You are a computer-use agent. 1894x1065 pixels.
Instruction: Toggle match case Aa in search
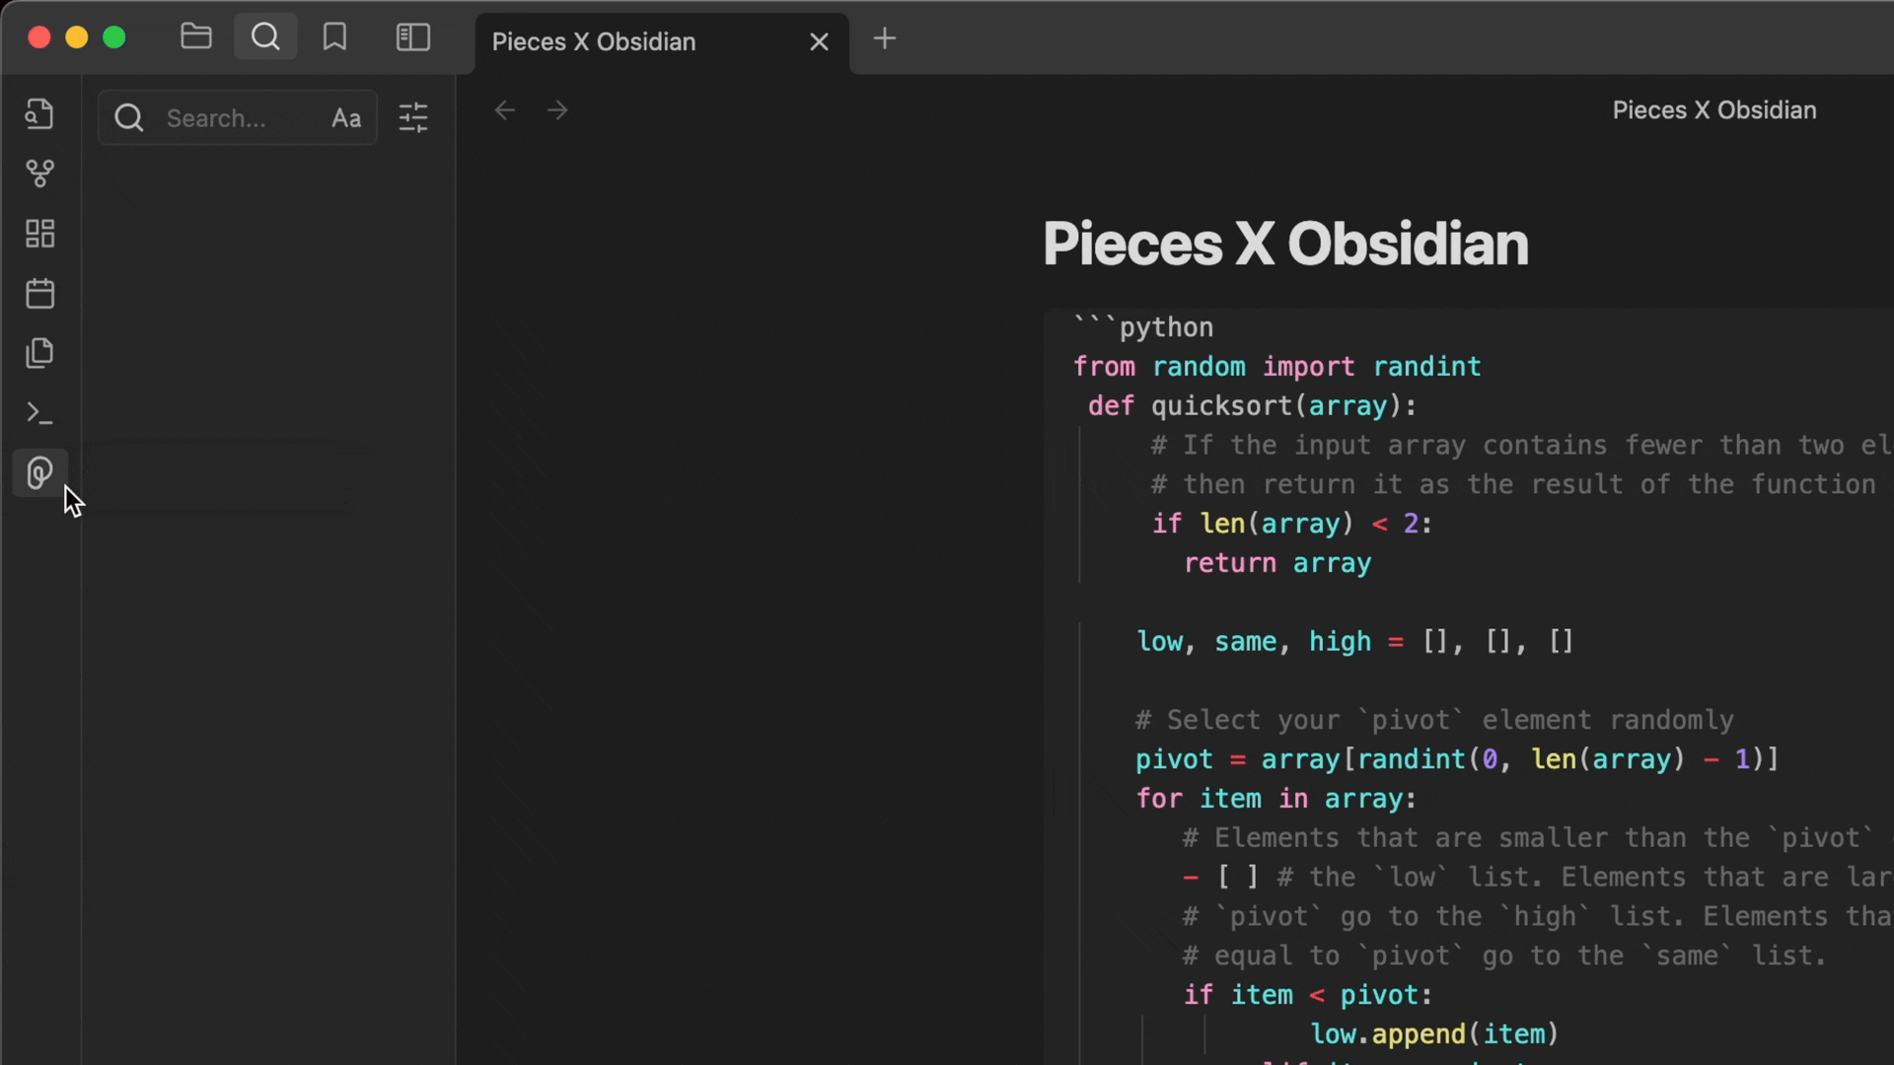346,118
